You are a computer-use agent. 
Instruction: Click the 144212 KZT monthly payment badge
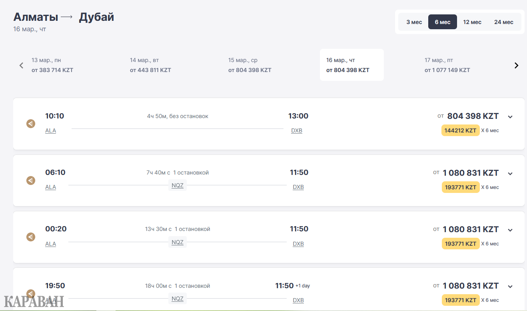460,130
